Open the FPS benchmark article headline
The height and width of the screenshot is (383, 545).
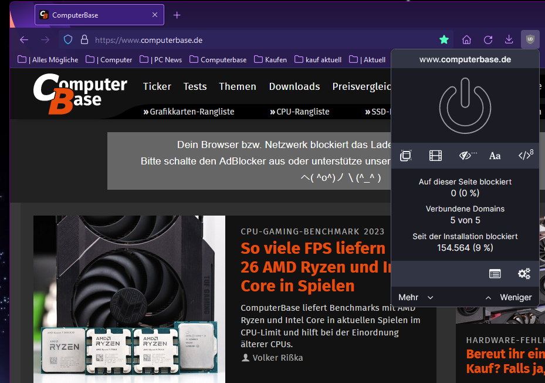pyautogui.click(x=316, y=267)
